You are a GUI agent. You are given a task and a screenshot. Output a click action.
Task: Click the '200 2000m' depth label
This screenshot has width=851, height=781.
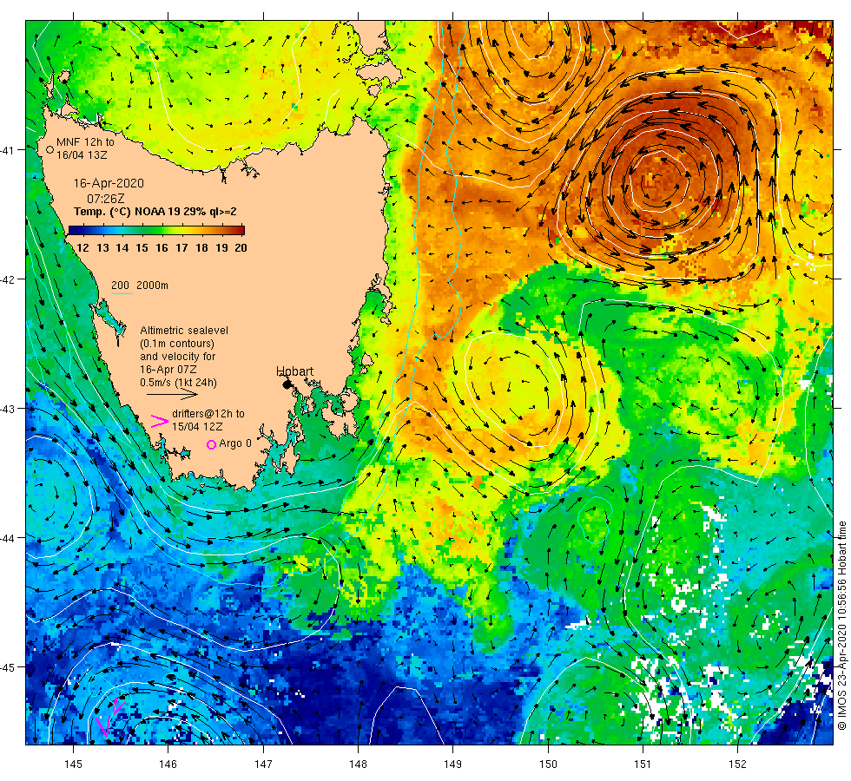[140, 285]
